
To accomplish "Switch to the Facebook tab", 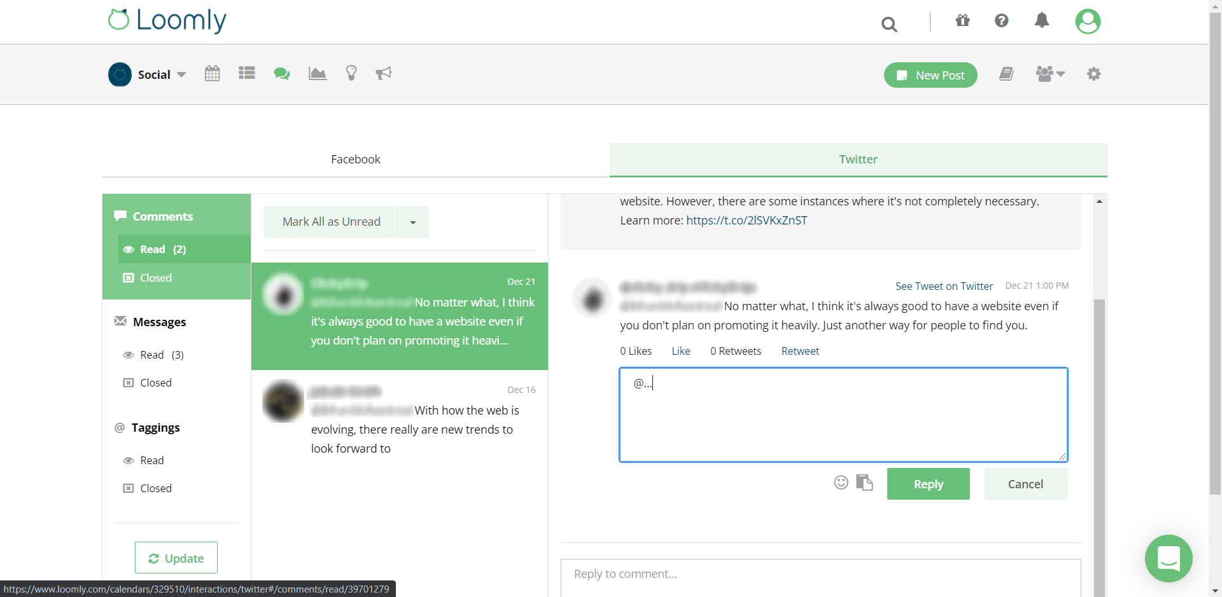I will (356, 160).
